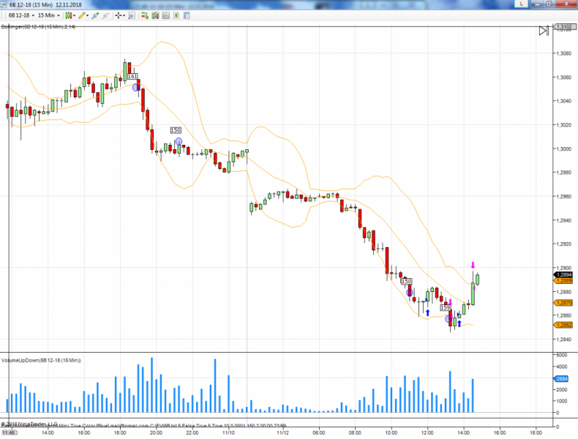Expand the chart style dropdown arrow
This screenshot has height=439, width=578.
(74, 15)
